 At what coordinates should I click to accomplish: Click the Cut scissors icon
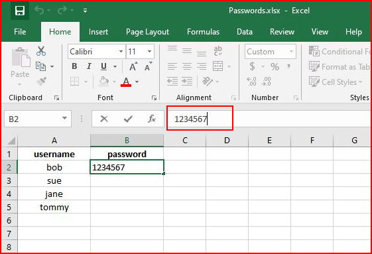pyautogui.click(x=41, y=51)
